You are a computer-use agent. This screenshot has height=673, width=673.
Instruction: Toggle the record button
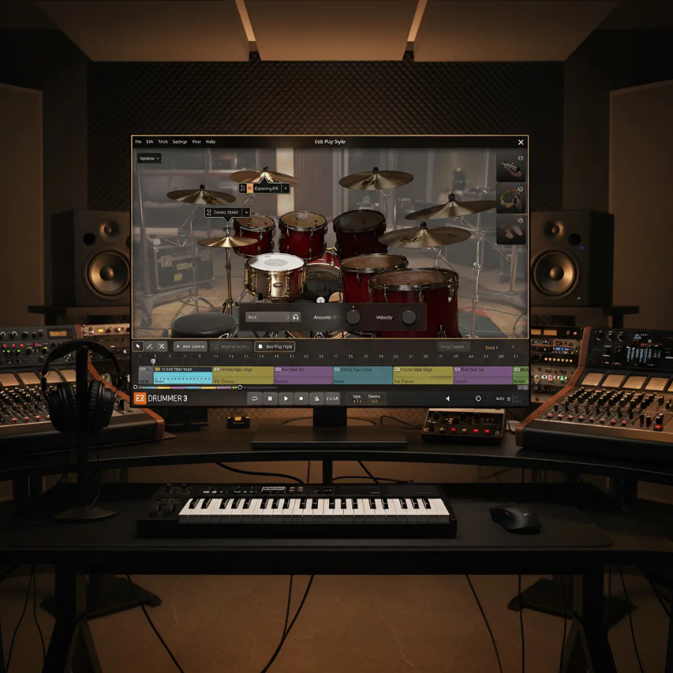(301, 399)
